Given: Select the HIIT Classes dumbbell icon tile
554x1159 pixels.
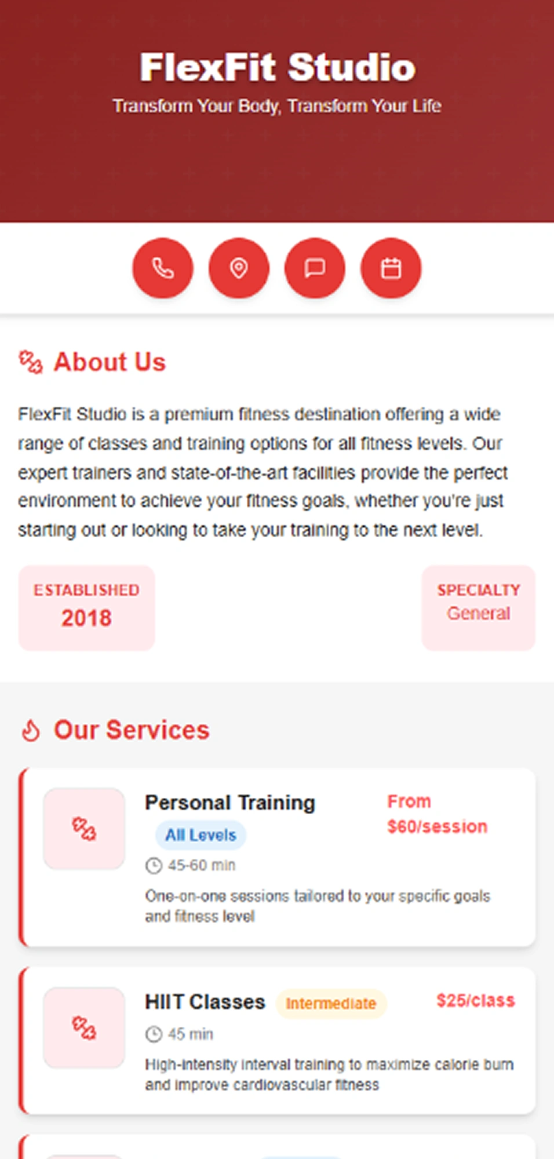Looking at the screenshot, I should pos(84,1027).
